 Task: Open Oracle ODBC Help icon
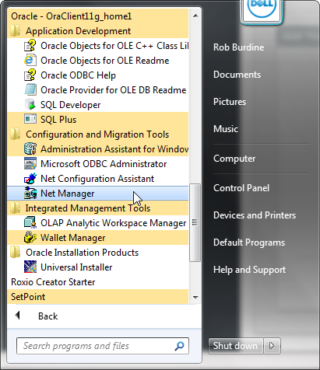click(x=30, y=75)
